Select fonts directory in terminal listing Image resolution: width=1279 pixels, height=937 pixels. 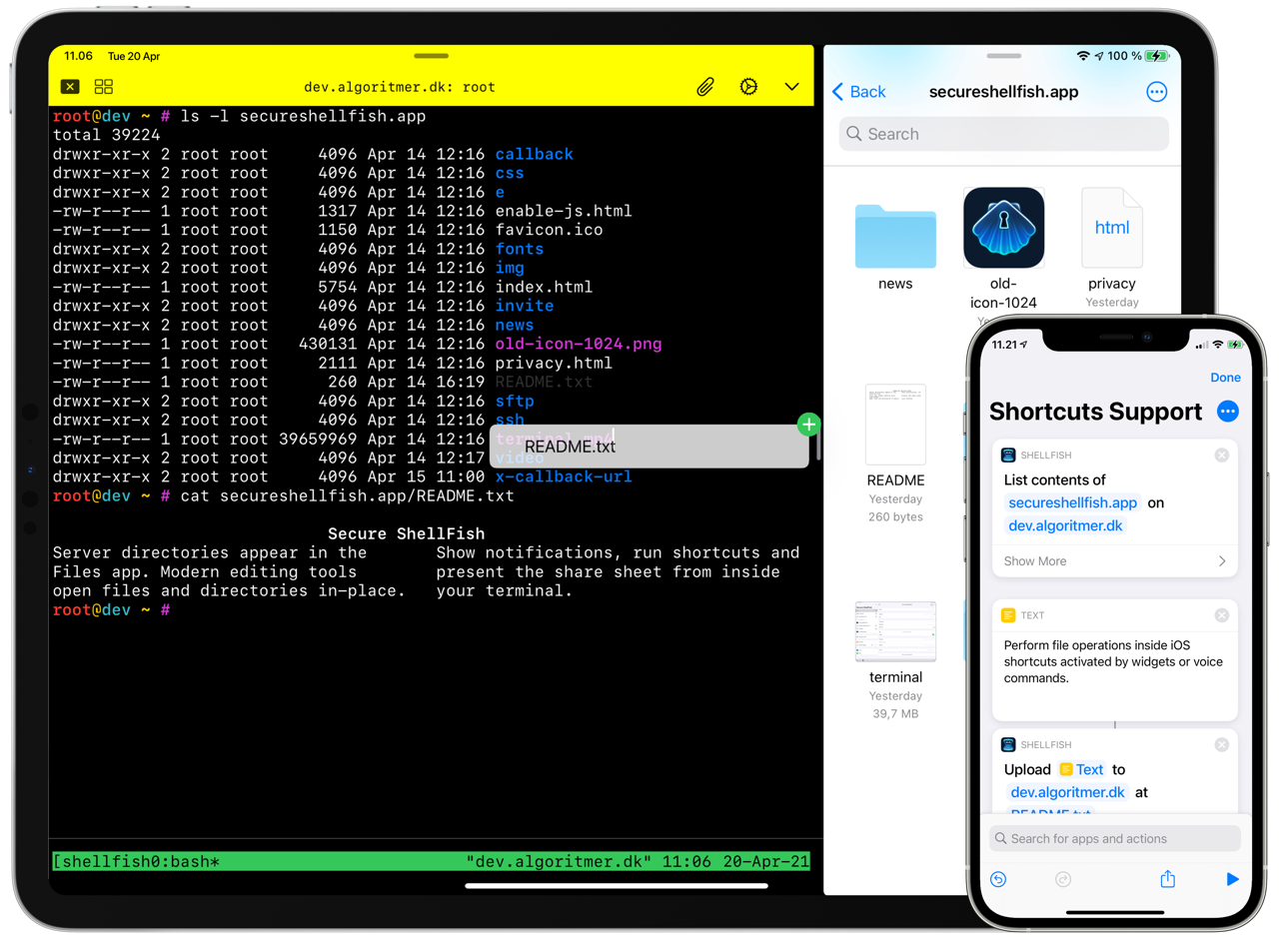(520, 249)
